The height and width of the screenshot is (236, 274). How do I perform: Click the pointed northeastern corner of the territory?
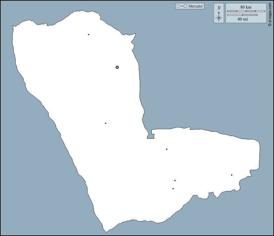135,34
